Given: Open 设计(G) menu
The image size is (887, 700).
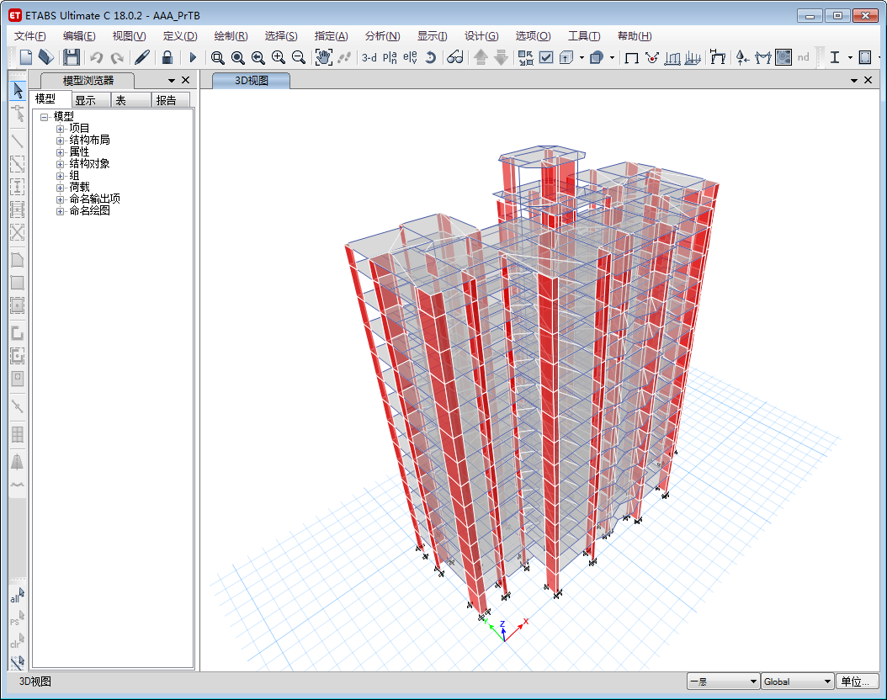Looking at the screenshot, I should point(481,36).
